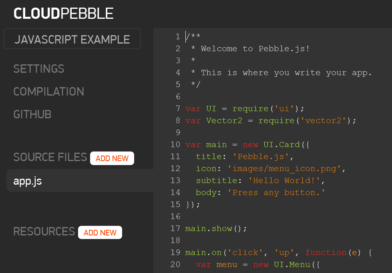Place cursor on the main.show() line
The width and height of the screenshot is (392, 273).
pyautogui.click(x=216, y=229)
